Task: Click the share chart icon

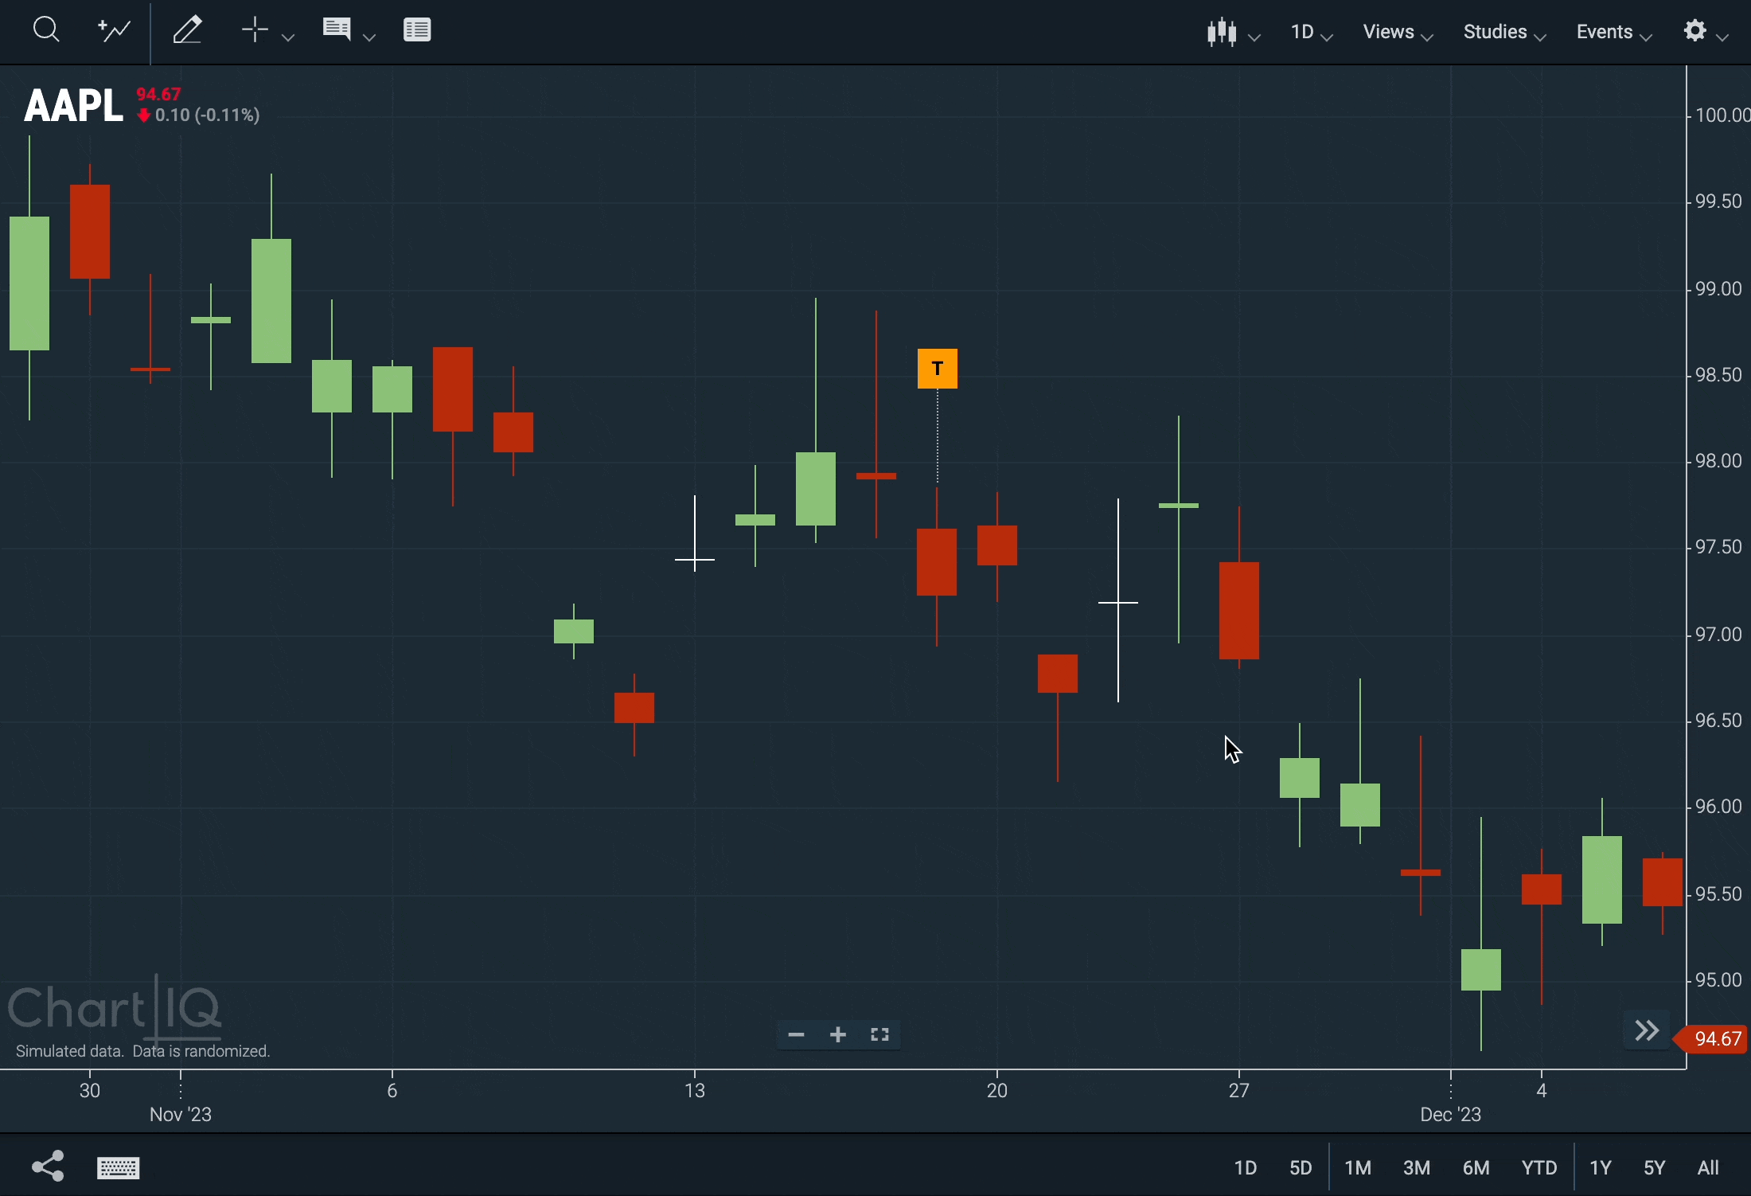Action: tap(48, 1167)
